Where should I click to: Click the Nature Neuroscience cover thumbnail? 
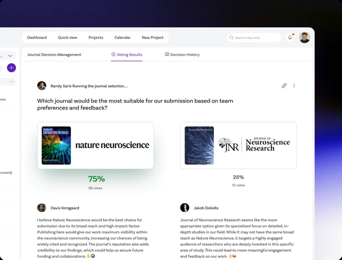tap(56, 146)
